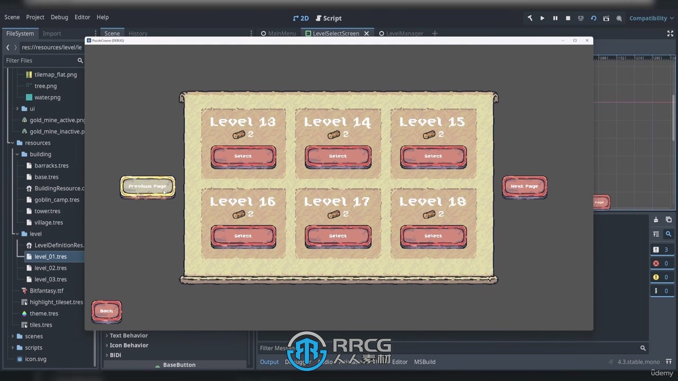Screen dimensions: 678x381
Task: Expand the ui folder
Action: (x=17, y=108)
